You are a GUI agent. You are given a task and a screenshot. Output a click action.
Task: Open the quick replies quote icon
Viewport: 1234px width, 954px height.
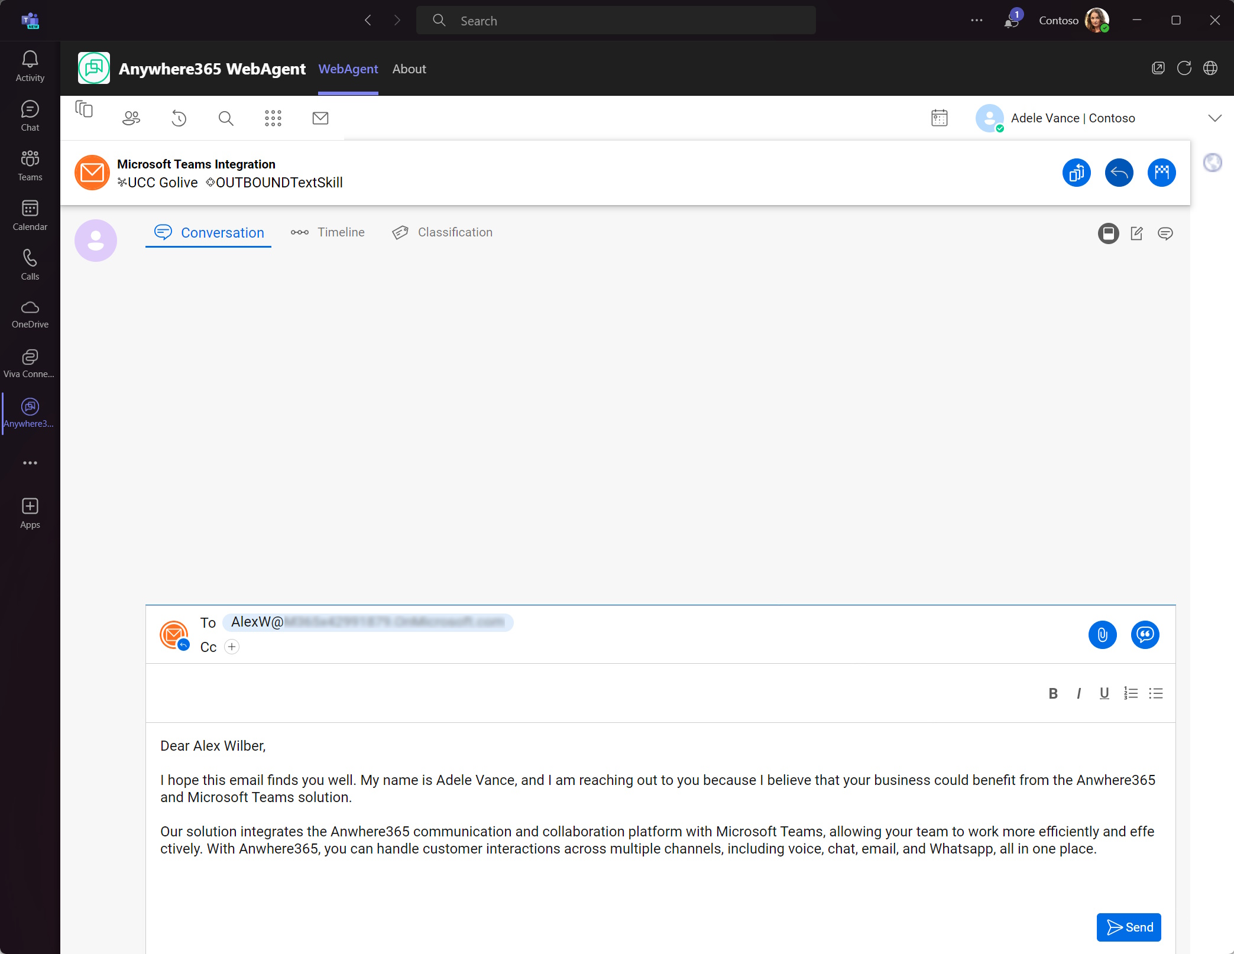coord(1145,635)
